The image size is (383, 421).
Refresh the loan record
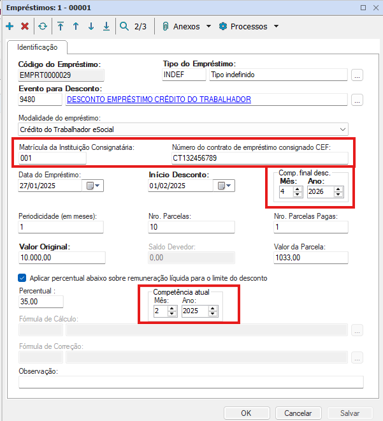click(43, 27)
